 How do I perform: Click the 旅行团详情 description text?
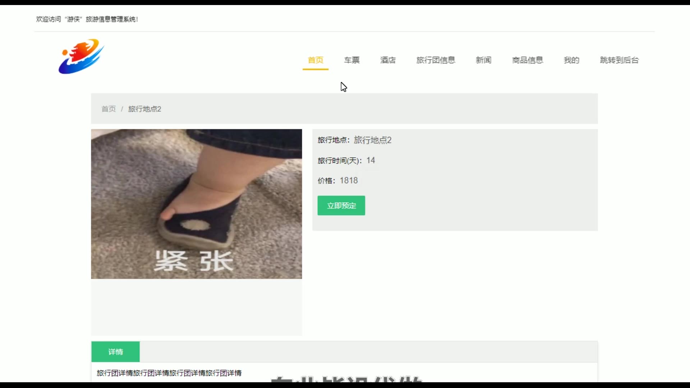click(169, 373)
